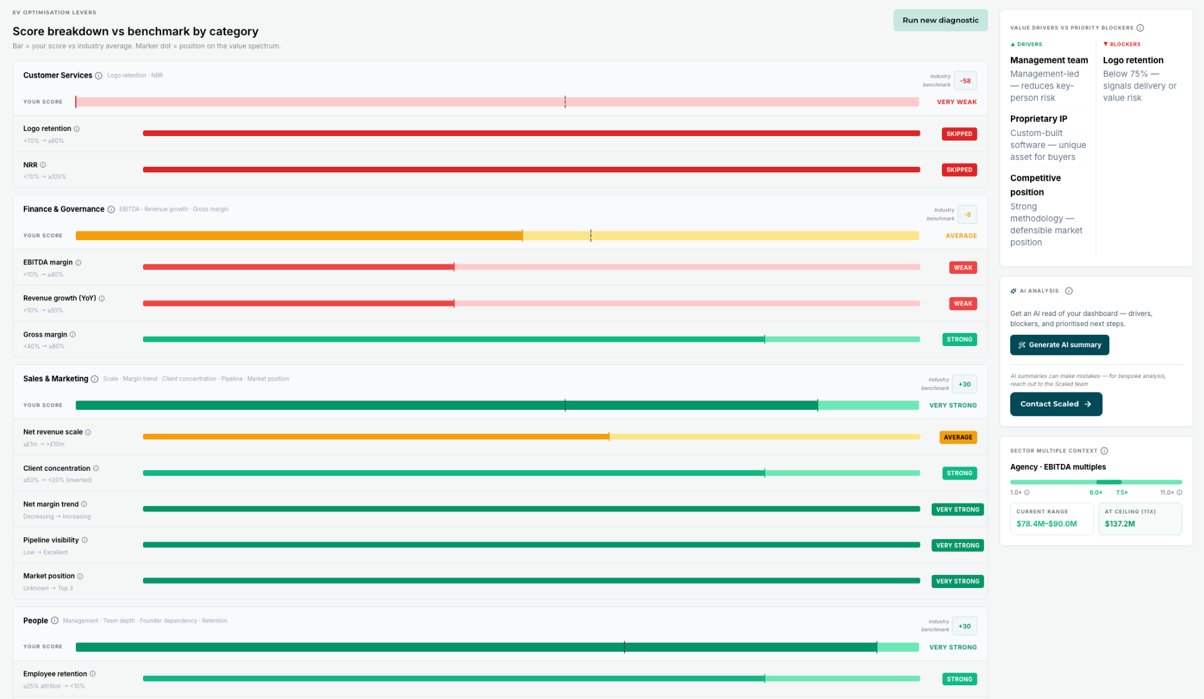Screen dimensions: 1204x699
Task: Click Net margin trend VERY STRONG badge
Action: 958,510
